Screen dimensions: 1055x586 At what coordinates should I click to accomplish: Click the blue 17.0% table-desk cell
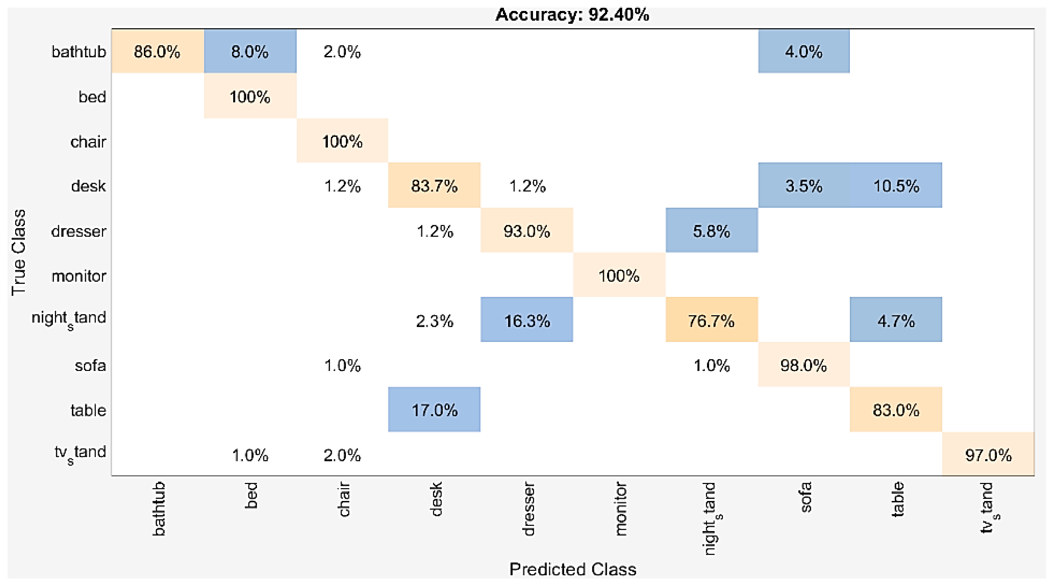click(434, 409)
